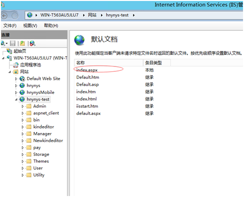Click the hnynys-test site globe icon
This screenshot has height=197, width=244.
[22, 99]
